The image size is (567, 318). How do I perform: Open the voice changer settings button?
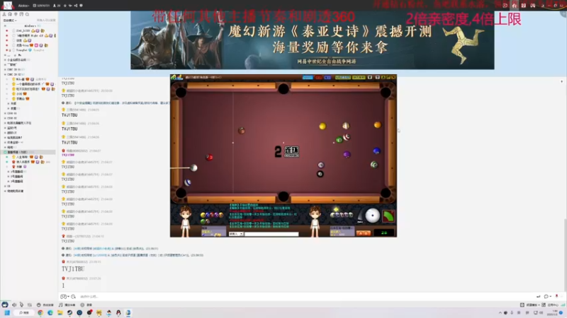click(x=45, y=305)
